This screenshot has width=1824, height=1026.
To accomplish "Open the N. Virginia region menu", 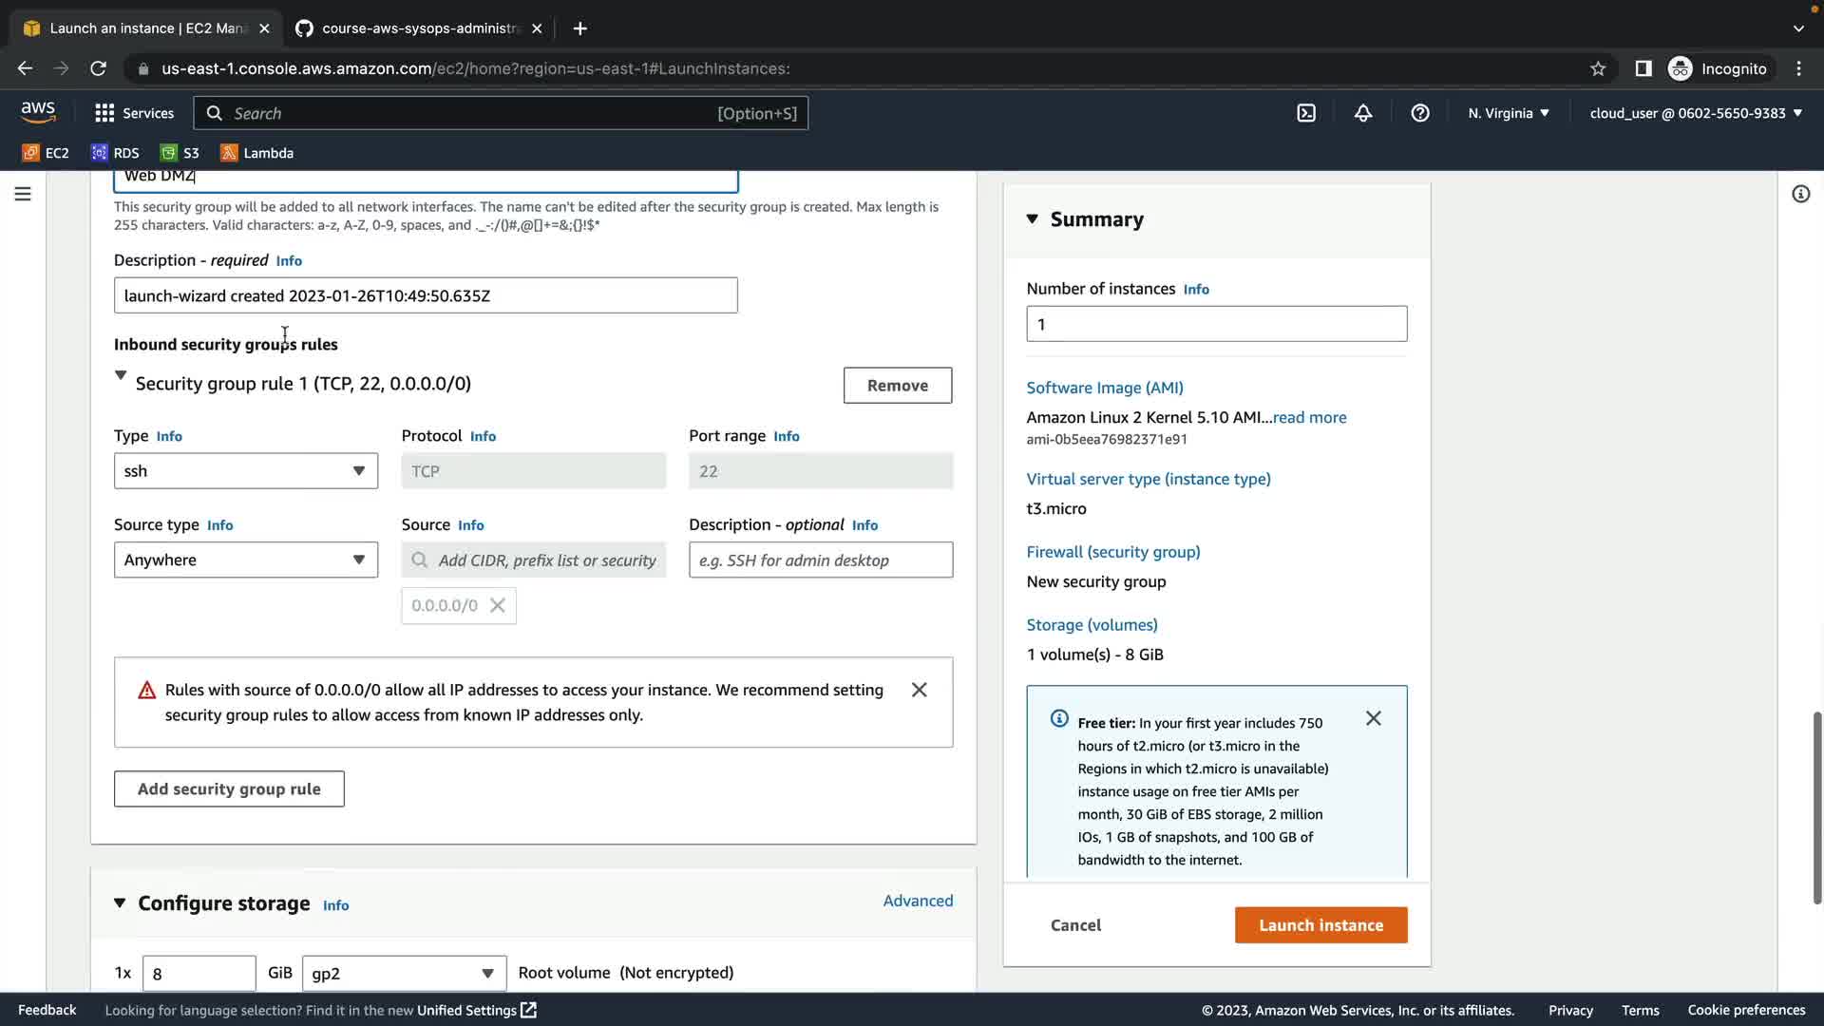I will point(1508,113).
